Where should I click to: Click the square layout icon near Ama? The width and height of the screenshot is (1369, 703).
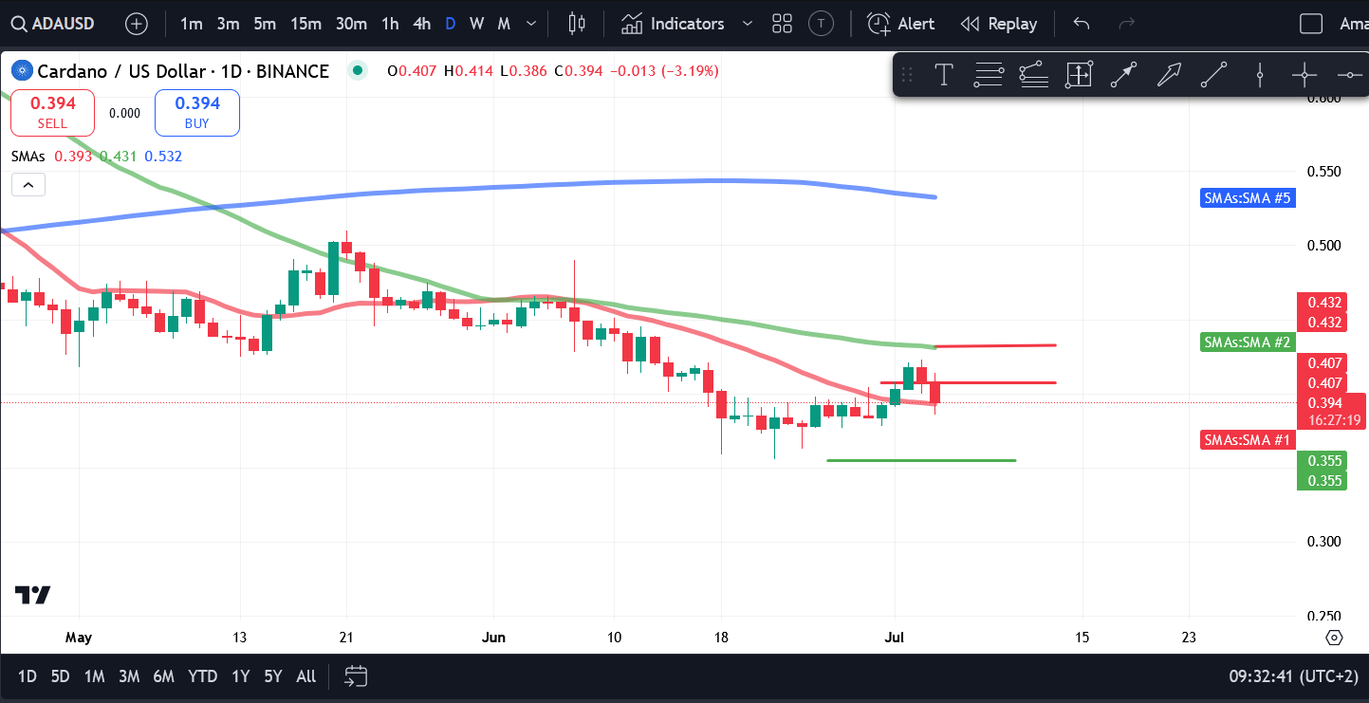pyautogui.click(x=1311, y=24)
